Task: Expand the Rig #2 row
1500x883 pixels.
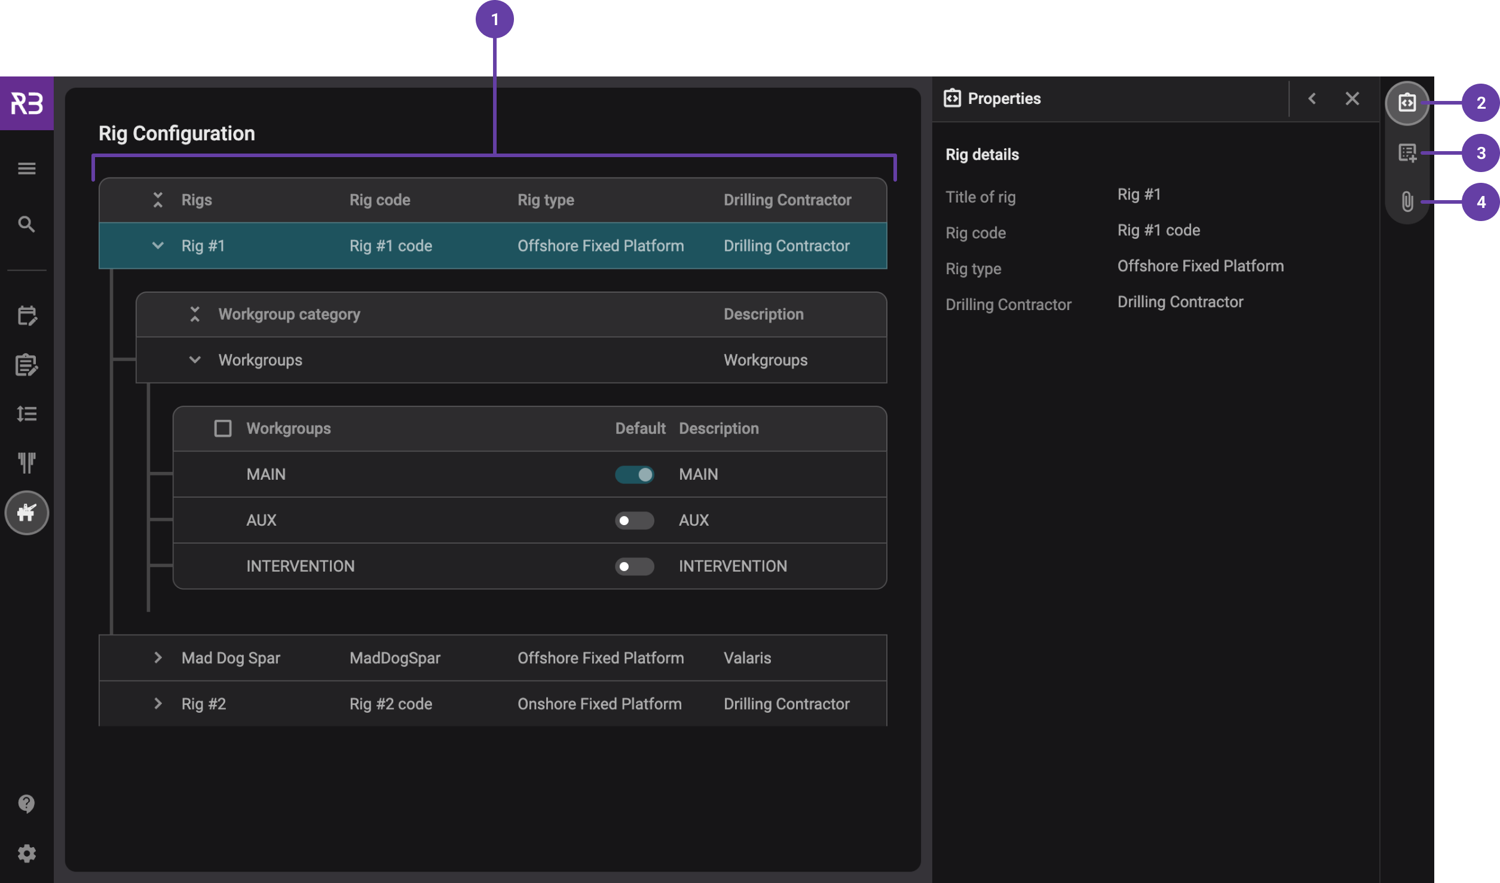Action: (x=158, y=703)
